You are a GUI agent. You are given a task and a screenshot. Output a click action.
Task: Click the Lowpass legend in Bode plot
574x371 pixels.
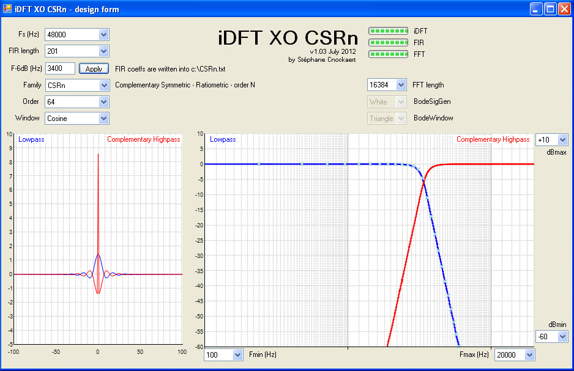click(223, 139)
